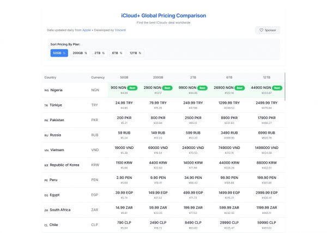This screenshot has height=233, width=327.
Task: Select the Egypt country row
Action: click(x=163, y=195)
